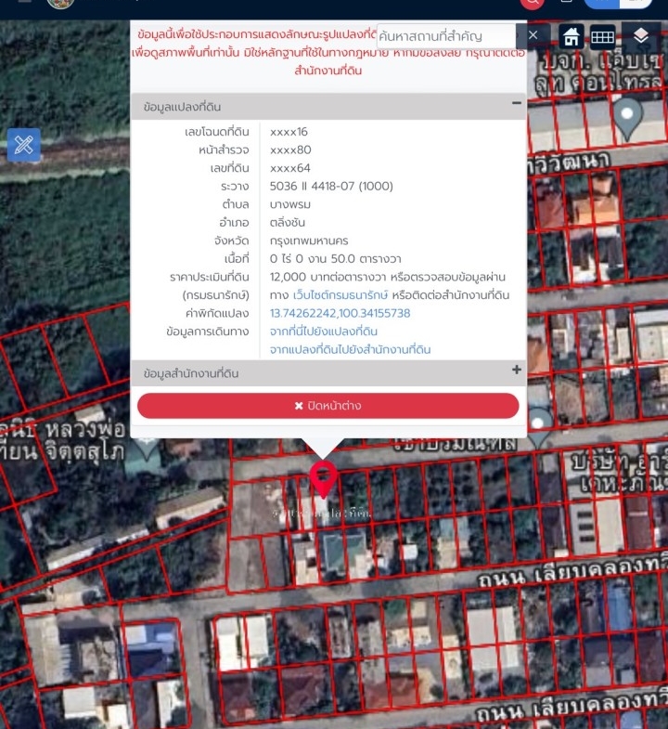Click the red search button in the header
This screenshot has width=668, height=729.
pos(533,3)
